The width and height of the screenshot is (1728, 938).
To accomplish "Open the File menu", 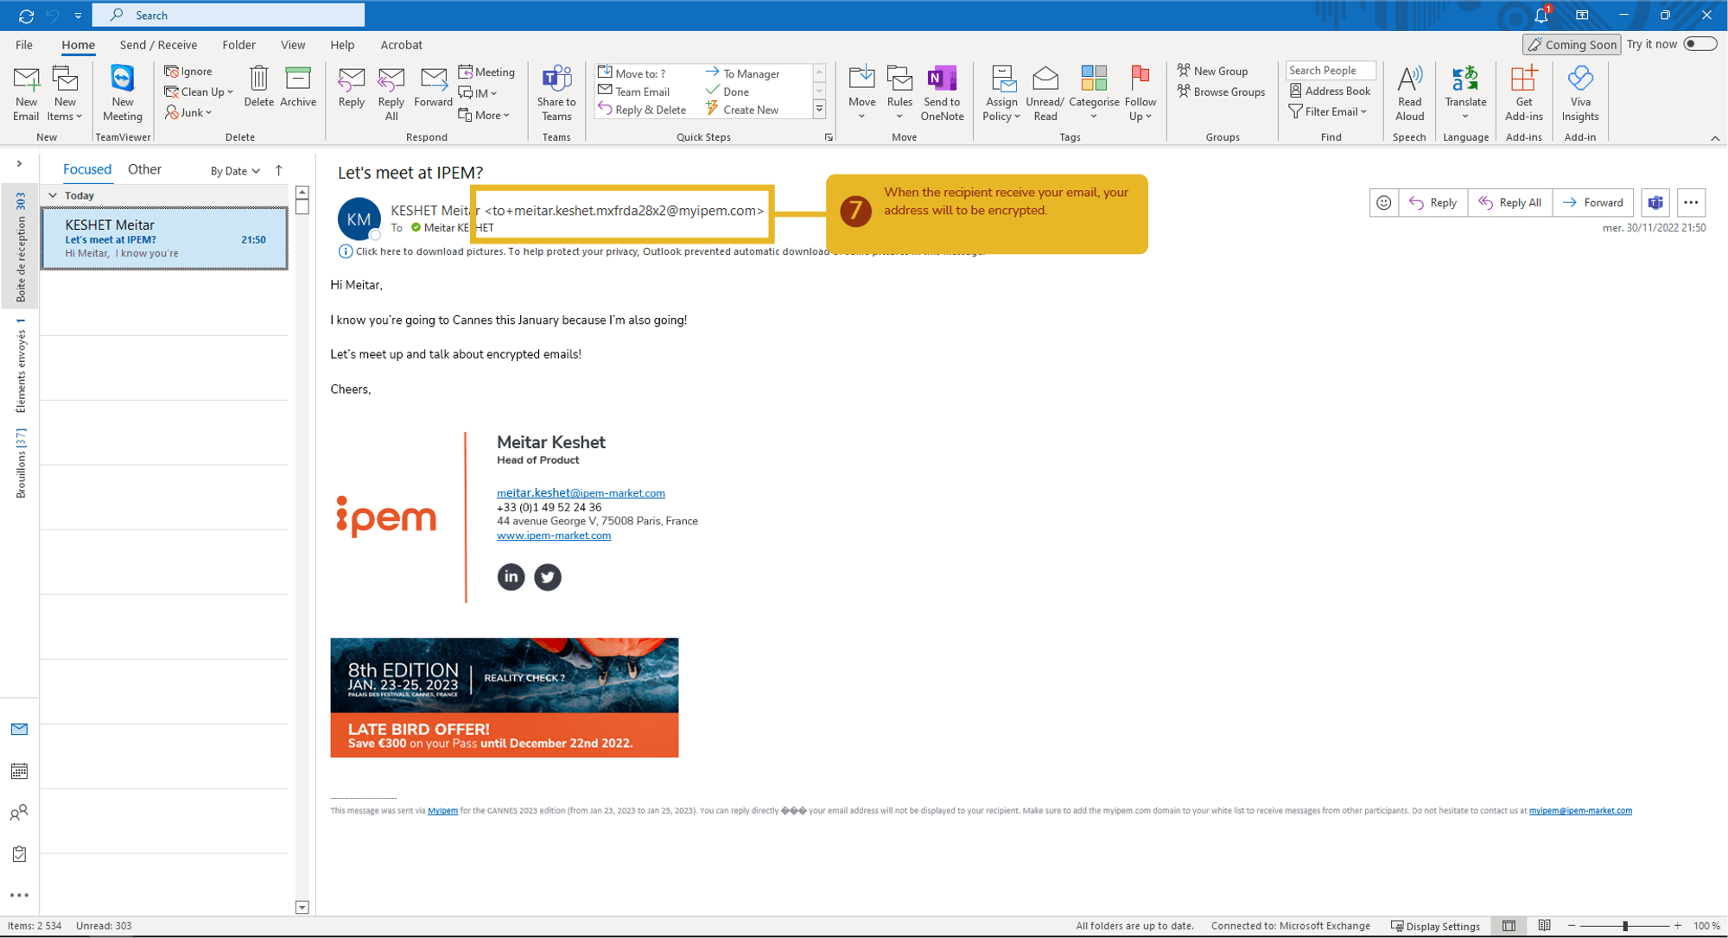I will (x=24, y=45).
